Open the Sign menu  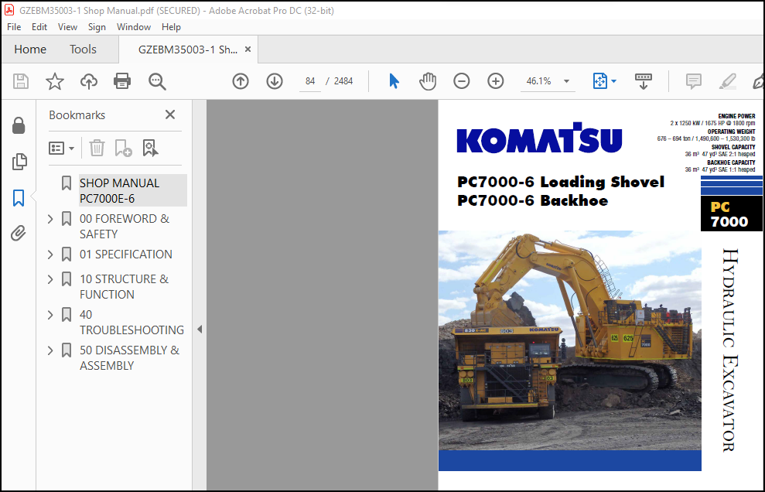pyautogui.click(x=97, y=27)
